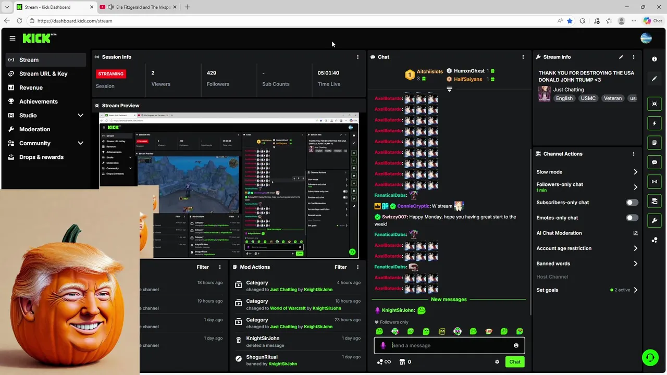The width and height of the screenshot is (667, 375).
Task: Switch to Ella Fitzgerald YouTube browser tab
Action: [138, 7]
